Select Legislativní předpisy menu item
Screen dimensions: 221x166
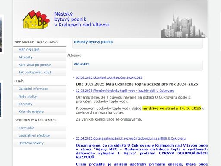click(34, 135)
